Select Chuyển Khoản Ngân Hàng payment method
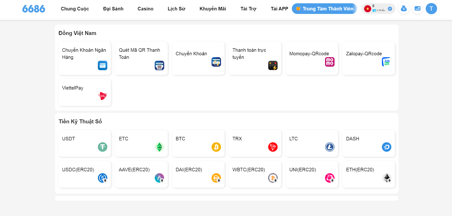 (x=85, y=58)
